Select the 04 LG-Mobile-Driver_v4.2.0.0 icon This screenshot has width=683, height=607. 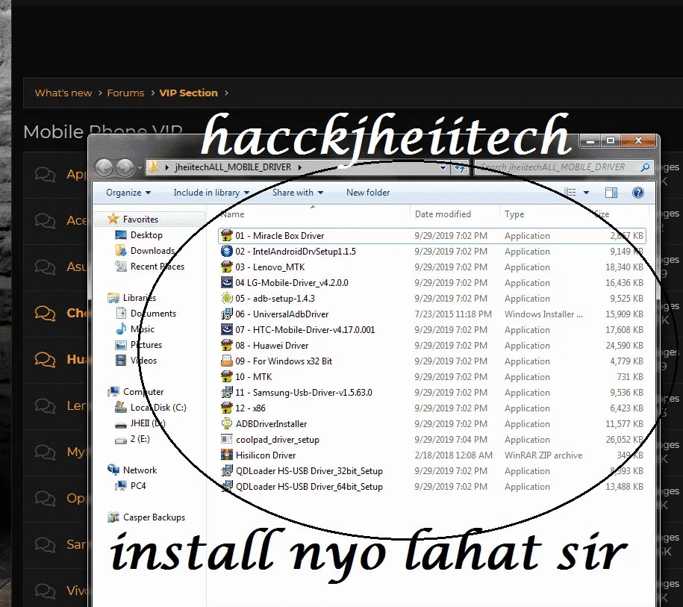[x=226, y=282]
